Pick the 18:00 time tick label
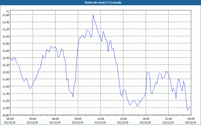 click(x=146, y=119)
